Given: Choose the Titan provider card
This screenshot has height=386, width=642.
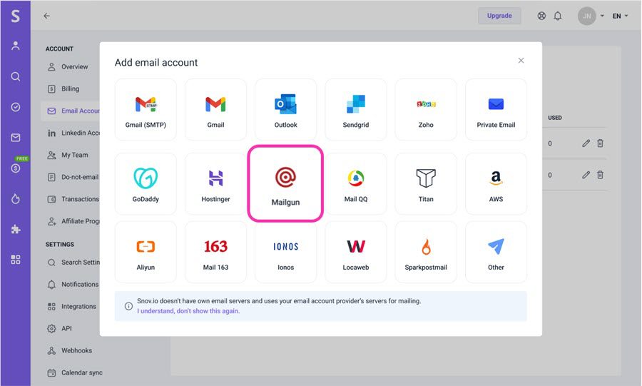Looking at the screenshot, I should [426, 184].
